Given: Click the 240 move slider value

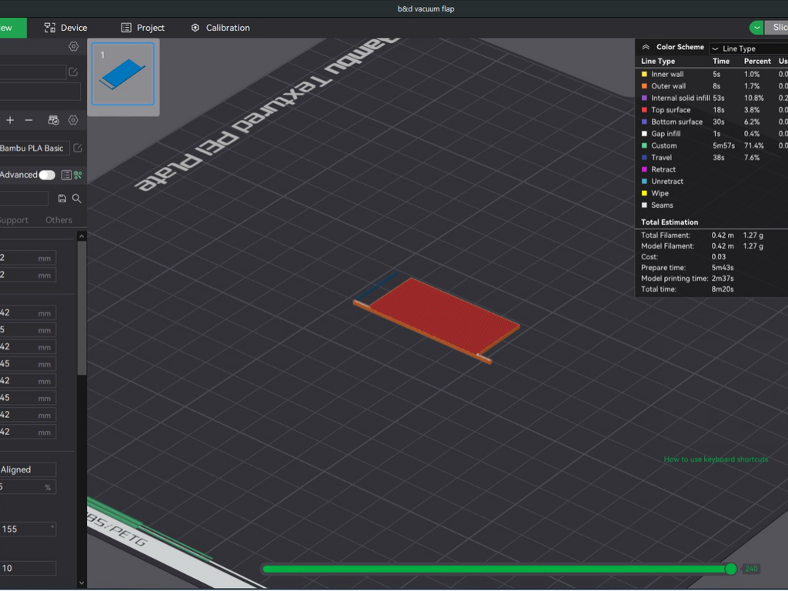Looking at the screenshot, I should pos(751,569).
